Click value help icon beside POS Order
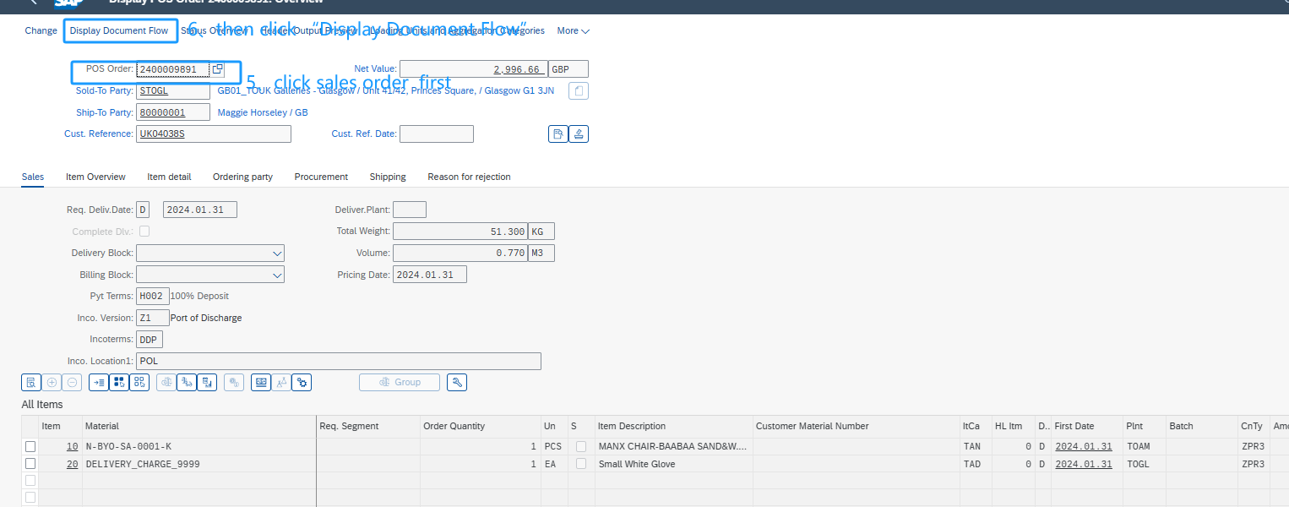Screen dimensions: 1289x507 pyautogui.click(x=217, y=69)
